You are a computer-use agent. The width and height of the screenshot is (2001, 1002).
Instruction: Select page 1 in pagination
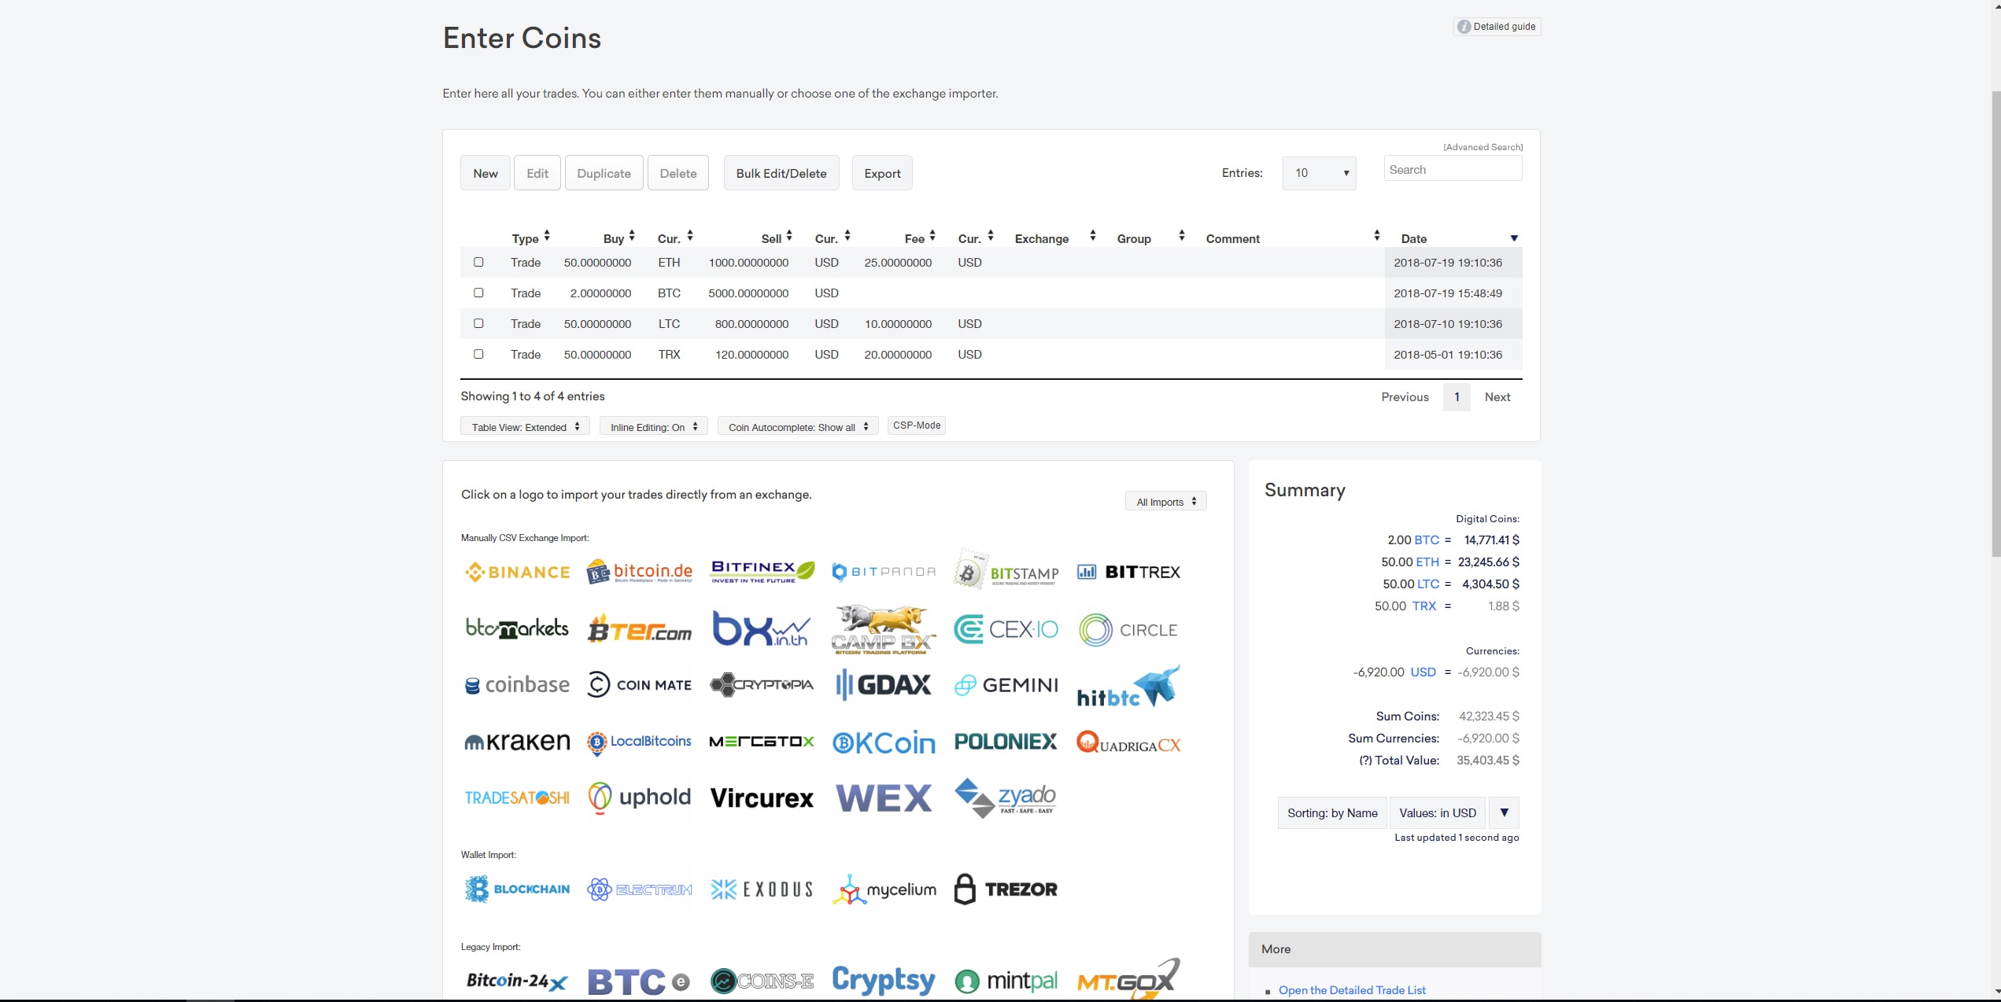(1456, 396)
